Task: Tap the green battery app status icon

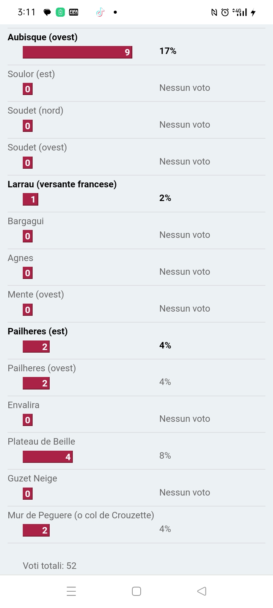Action: click(60, 13)
